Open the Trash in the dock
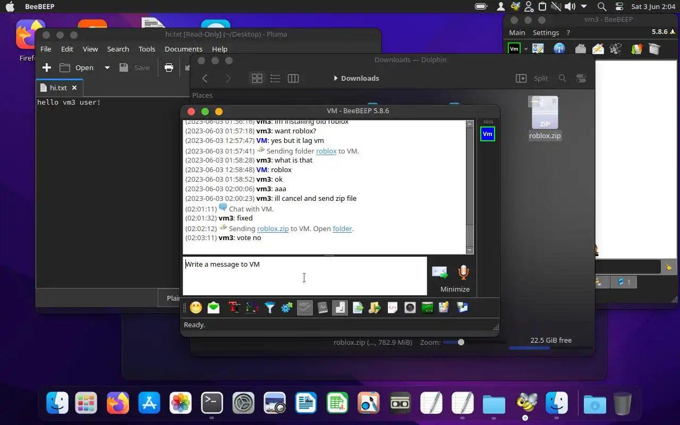Image resolution: width=680 pixels, height=425 pixels. pyautogui.click(x=622, y=403)
